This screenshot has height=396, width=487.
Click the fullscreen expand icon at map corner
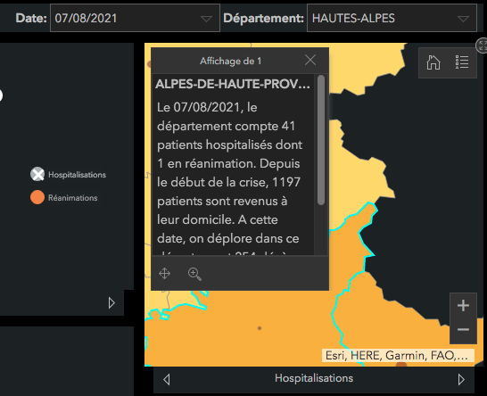pos(482,45)
